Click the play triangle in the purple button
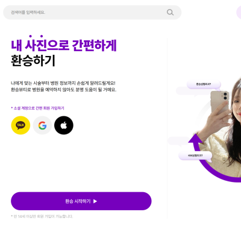The height and width of the screenshot is (241, 241). (x=95, y=201)
